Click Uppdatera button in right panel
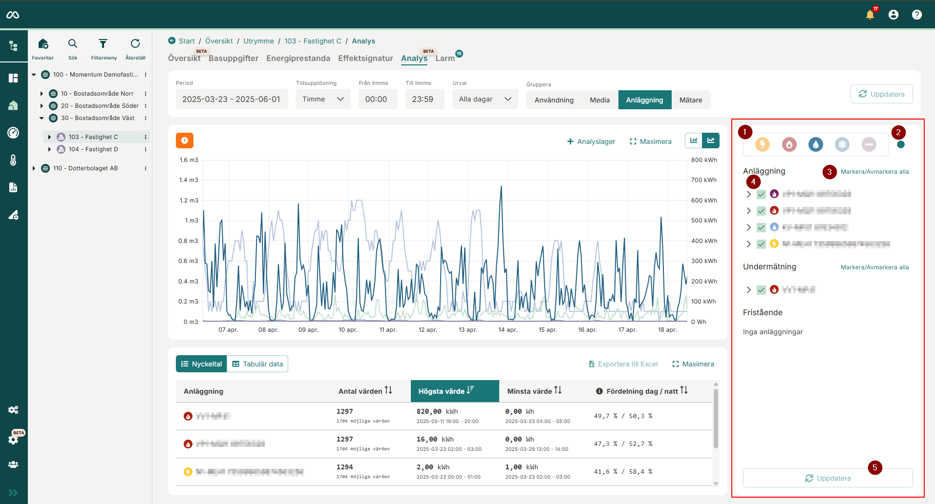Screen dimensions: 935x504 [x=828, y=478]
